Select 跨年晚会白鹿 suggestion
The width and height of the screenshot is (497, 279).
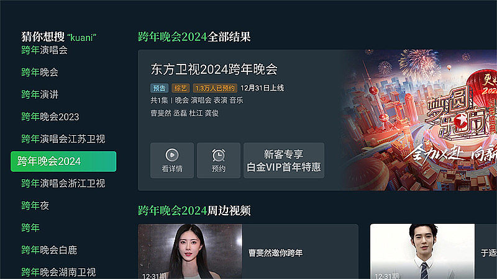(x=49, y=250)
